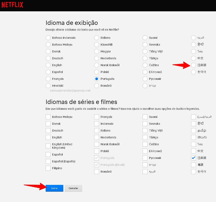Choose Español radio button display language
The width and height of the screenshot is (216, 202).
(x=48, y=72)
